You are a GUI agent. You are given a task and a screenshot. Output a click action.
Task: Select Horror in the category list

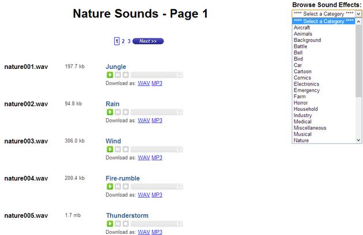tap(301, 103)
